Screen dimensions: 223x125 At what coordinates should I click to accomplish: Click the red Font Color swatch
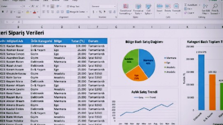click(34, 12)
